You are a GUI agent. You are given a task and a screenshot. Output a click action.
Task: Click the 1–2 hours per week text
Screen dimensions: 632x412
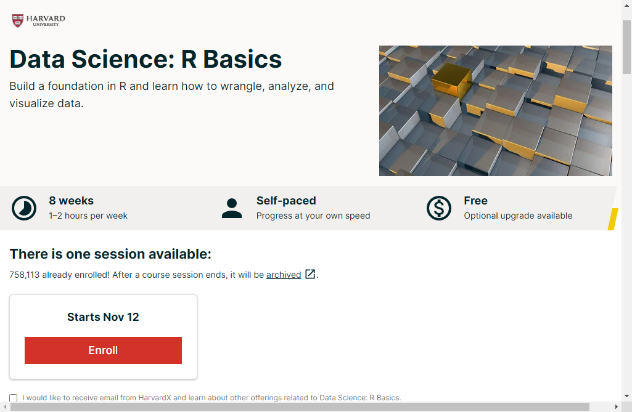point(88,216)
